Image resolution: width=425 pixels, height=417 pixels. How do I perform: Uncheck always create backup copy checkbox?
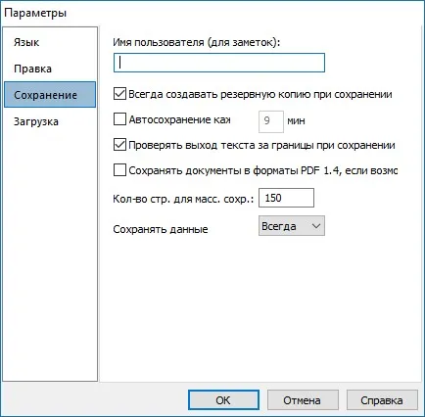tap(119, 94)
